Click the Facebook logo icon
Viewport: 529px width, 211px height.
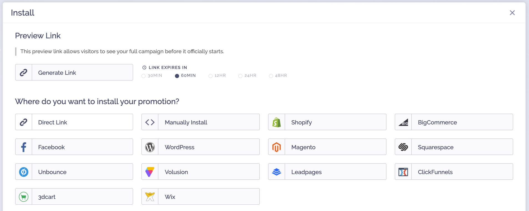pyautogui.click(x=24, y=147)
